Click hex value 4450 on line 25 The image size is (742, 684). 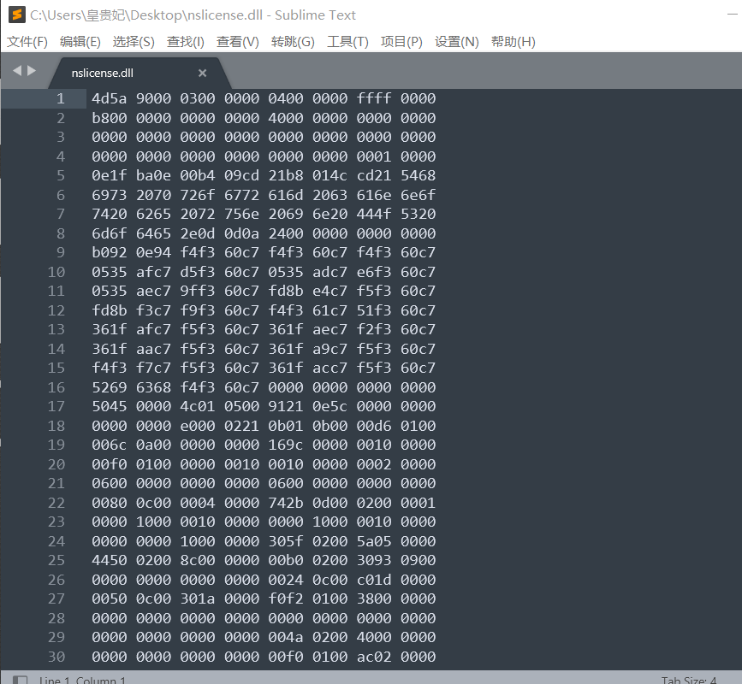click(x=110, y=560)
